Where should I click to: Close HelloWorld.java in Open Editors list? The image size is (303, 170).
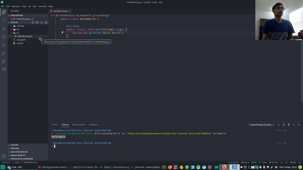coord(11,19)
